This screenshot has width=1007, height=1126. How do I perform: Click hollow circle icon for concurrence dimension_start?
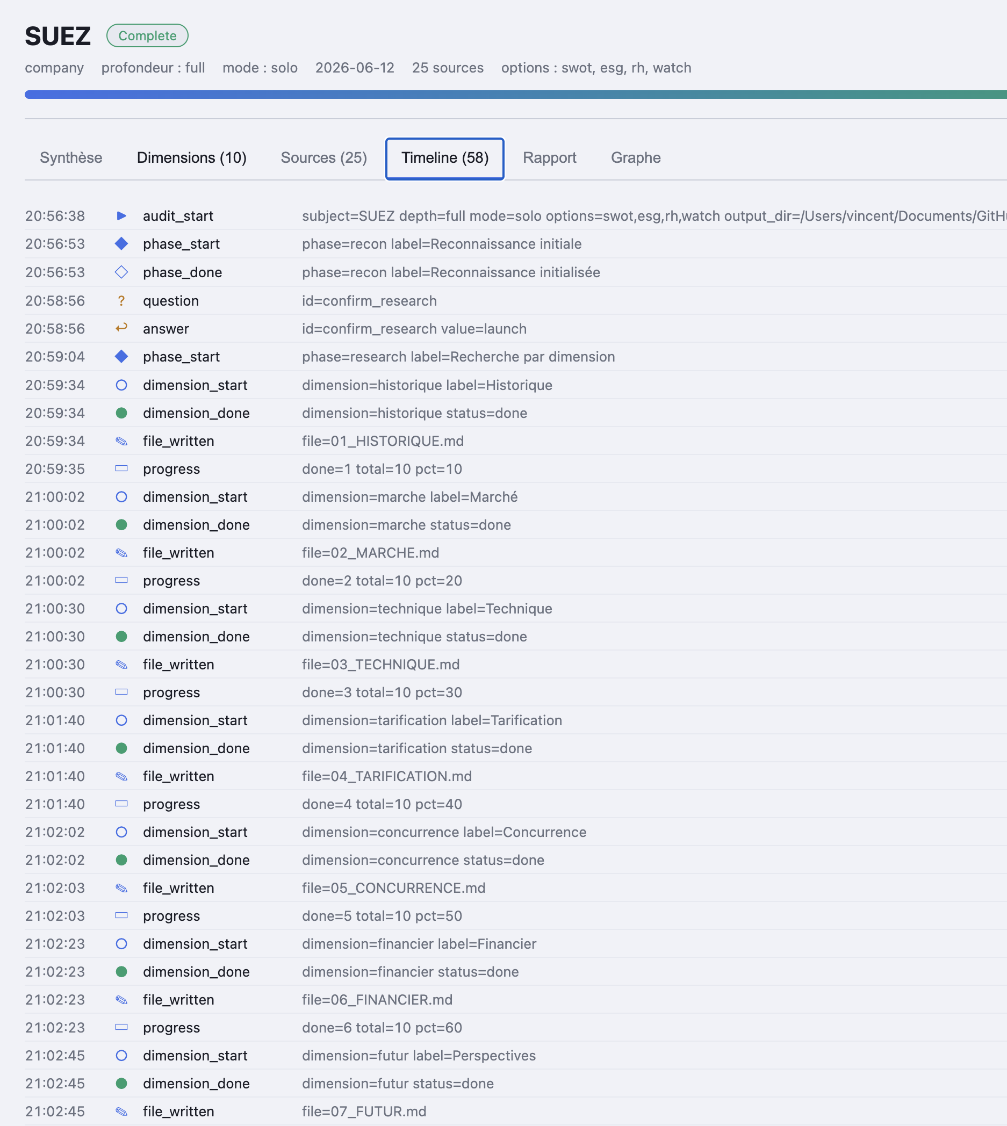122,832
